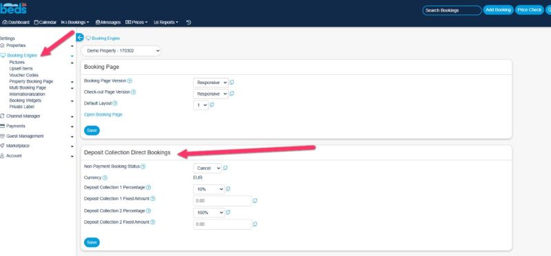Screen dimensions: 551x256
Task: Open help for Deposit Collection 2 Fixed Amount
Action: (153, 222)
